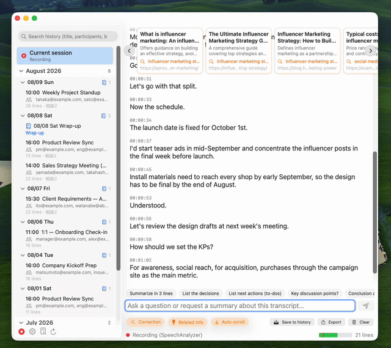Click the Key discussion points? suggestion
This screenshot has height=348, width=391.
click(315, 294)
